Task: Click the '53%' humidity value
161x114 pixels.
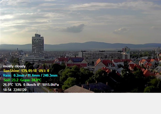Action: (18, 85)
